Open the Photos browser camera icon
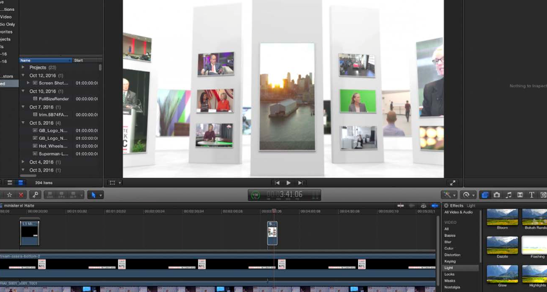This screenshot has width=547, height=292. (x=497, y=195)
